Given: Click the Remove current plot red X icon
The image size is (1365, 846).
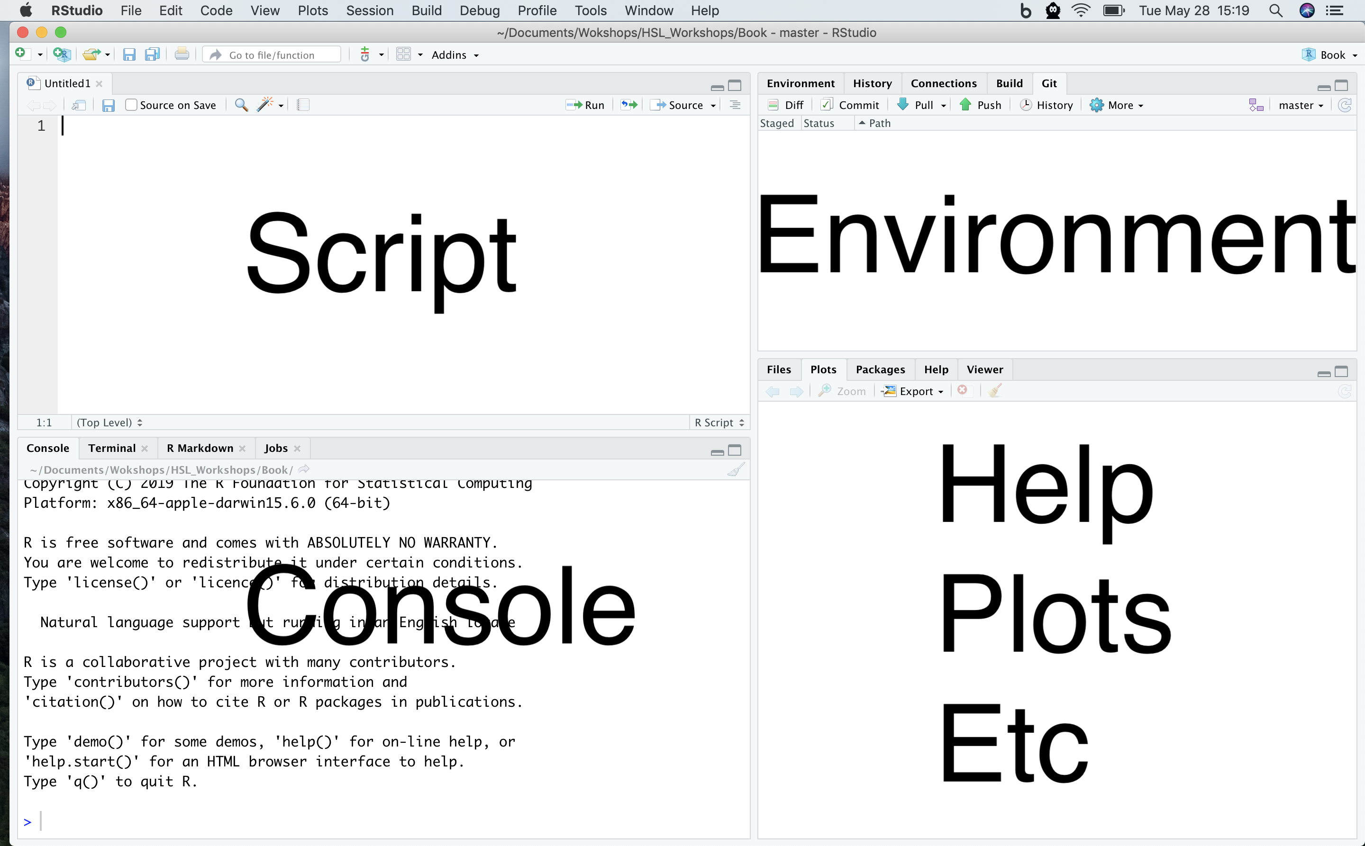Looking at the screenshot, I should (x=963, y=390).
